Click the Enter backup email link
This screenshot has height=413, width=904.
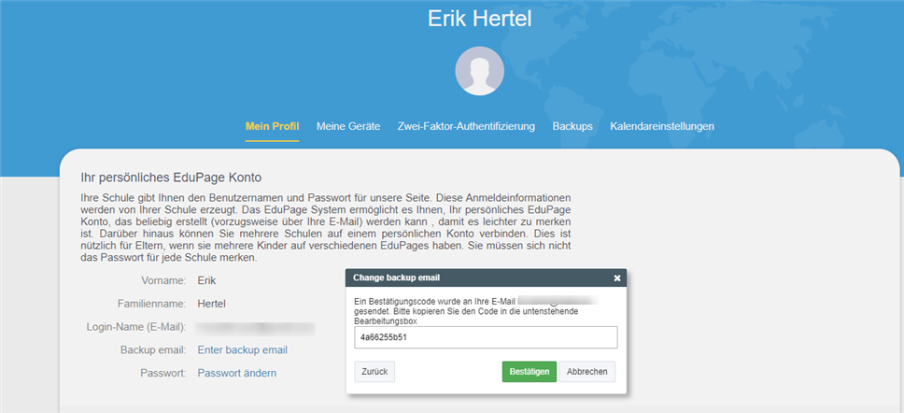[x=242, y=350]
